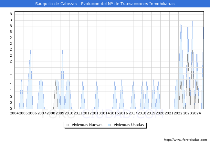Image resolution: width=210 pixels, height=145 pixels.
Task: Click the Viviendas Nuevas legend swatch
Action: click(67, 125)
